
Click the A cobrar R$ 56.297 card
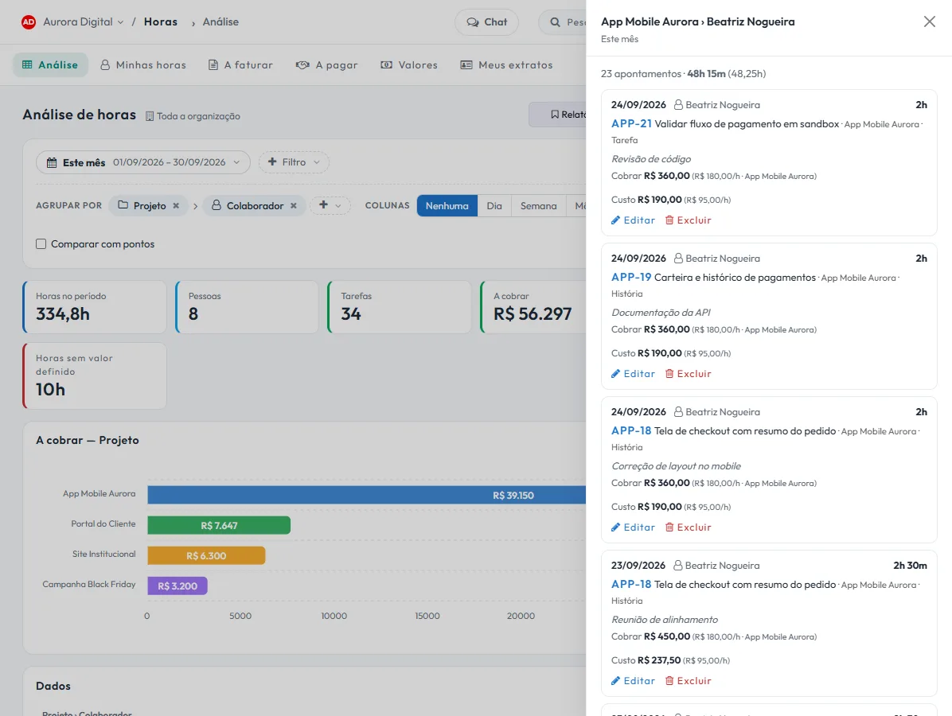click(x=533, y=307)
